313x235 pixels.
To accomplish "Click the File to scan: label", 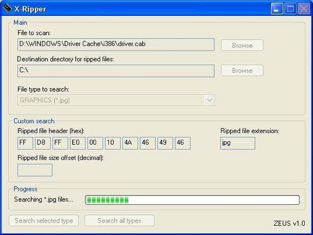I will (x=34, y=33).
